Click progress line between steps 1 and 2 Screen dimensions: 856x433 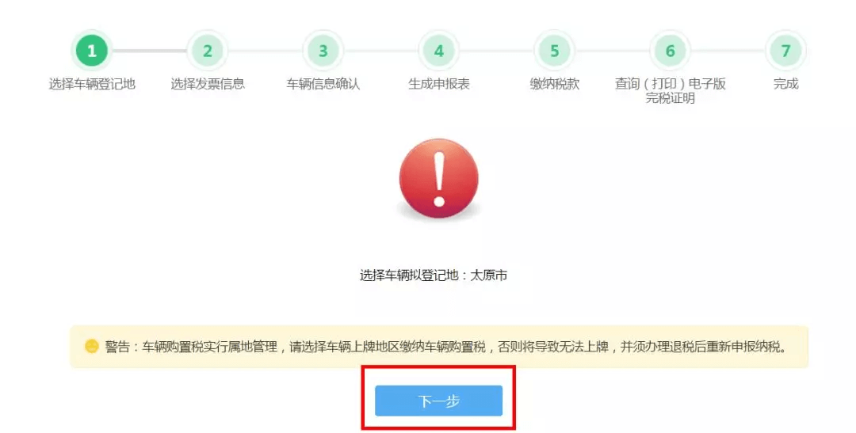point(150,51)
